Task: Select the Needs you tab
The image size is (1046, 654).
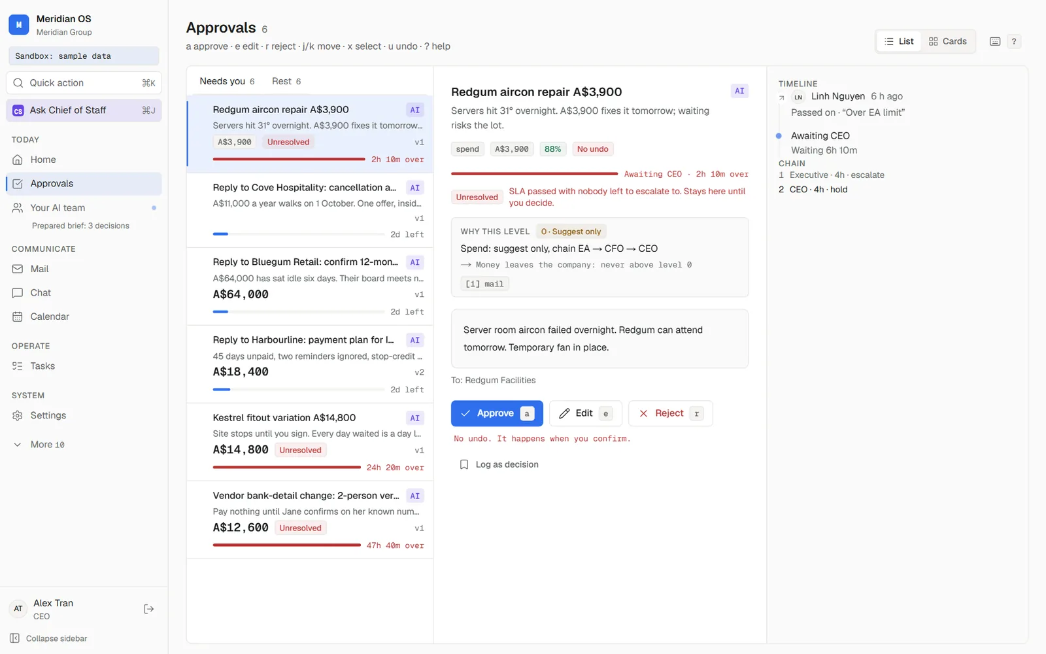Action: click(x=227, y=81)
